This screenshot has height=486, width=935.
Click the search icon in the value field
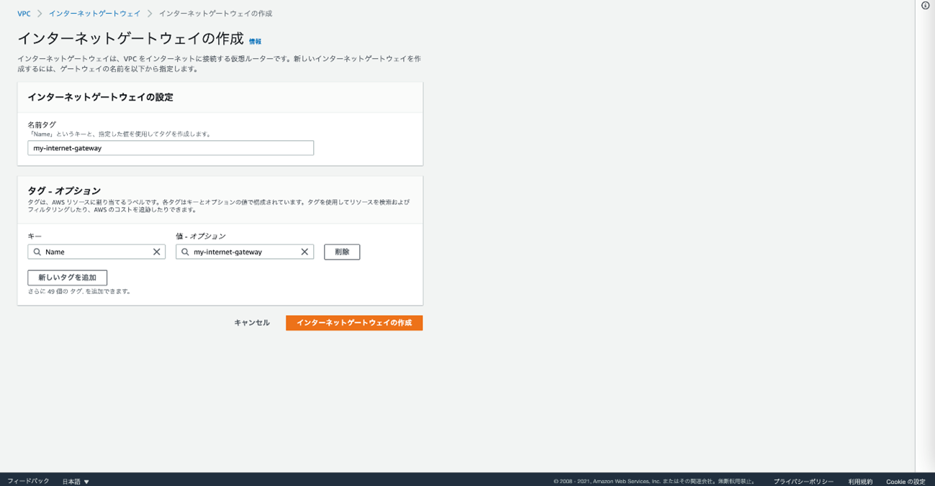coord(185,252)
